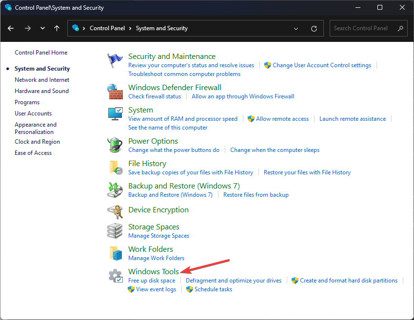Image resolution: width=414 pixels, height=320 pixels.
Task: Open Change User Account Control settings
Action: [x=322, y=65]
